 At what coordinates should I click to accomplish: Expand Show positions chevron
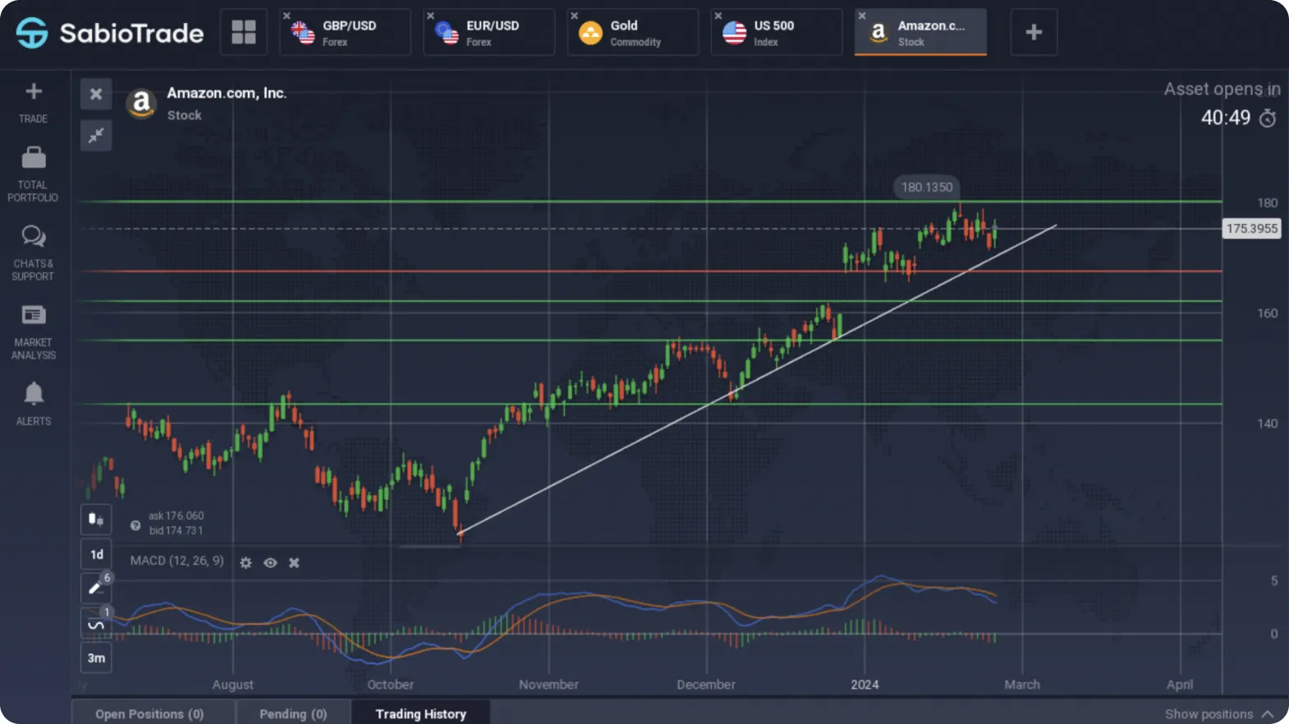[x=1268, y=714]
